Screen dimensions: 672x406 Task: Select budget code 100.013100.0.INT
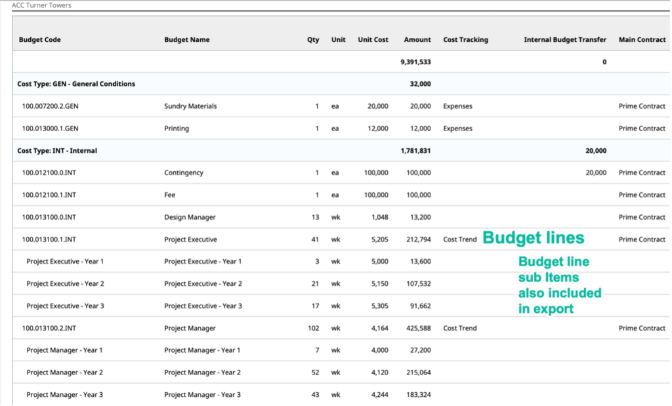coord(49,217)
